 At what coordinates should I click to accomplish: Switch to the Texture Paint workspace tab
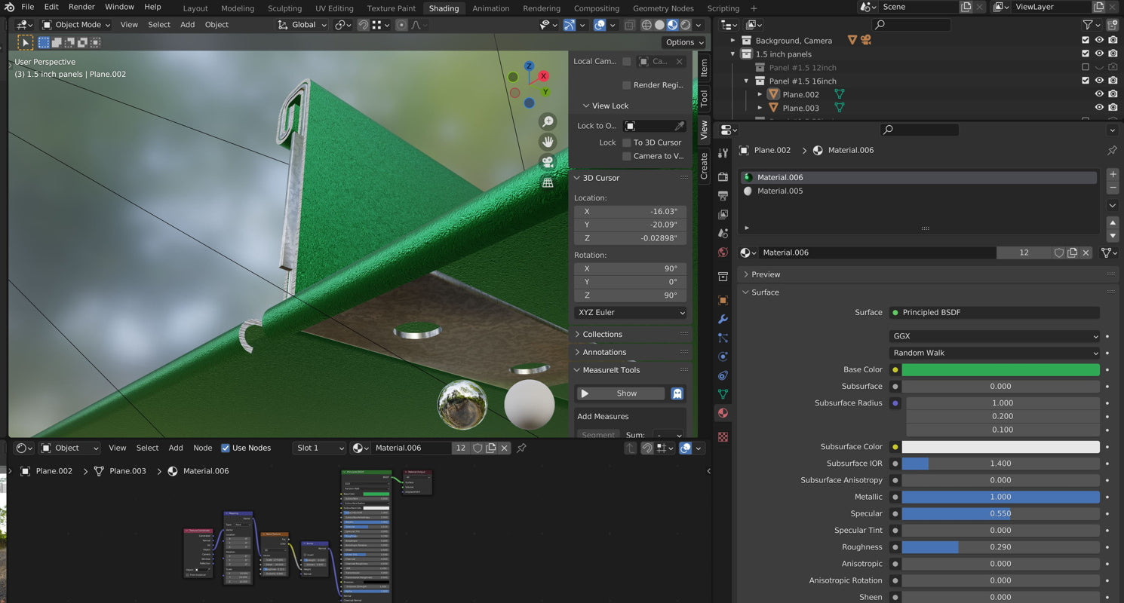pyautogui.click(x=391, y=8)
